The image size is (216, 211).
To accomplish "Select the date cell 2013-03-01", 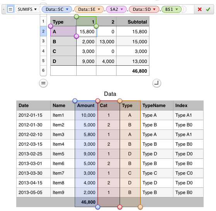I will [33, 163].
